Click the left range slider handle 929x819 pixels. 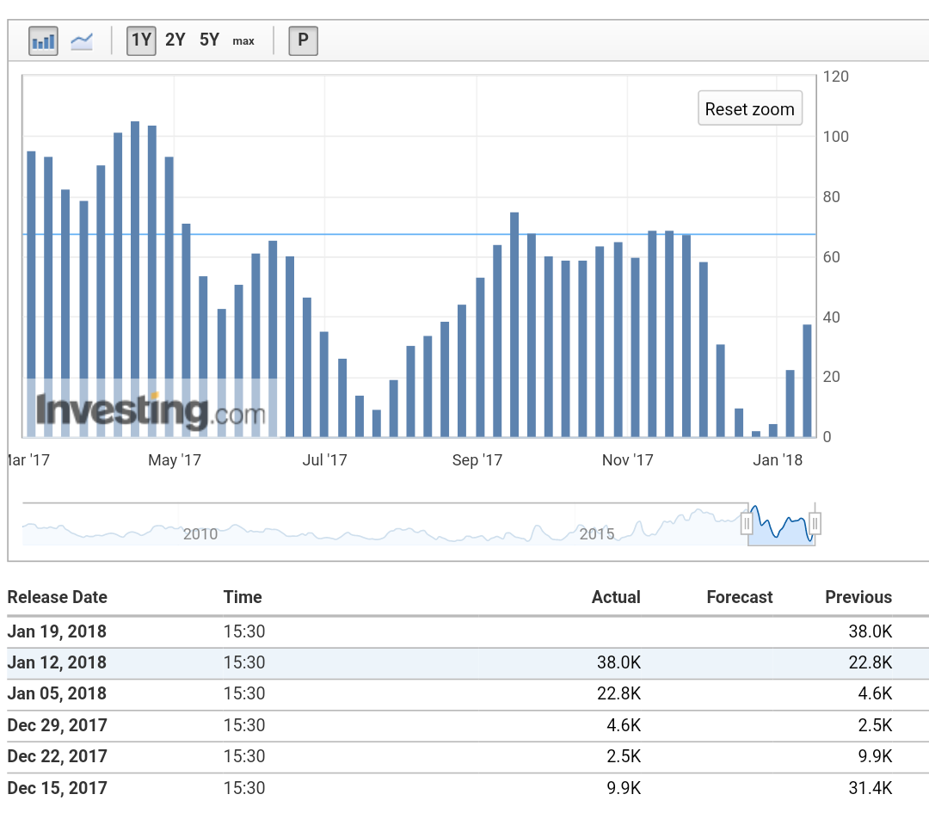tap(747, 522)
